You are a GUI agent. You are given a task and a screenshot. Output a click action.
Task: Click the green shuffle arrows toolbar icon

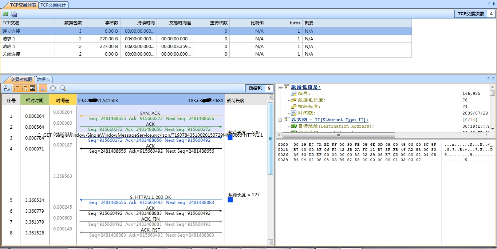click(x=5, y=14)
